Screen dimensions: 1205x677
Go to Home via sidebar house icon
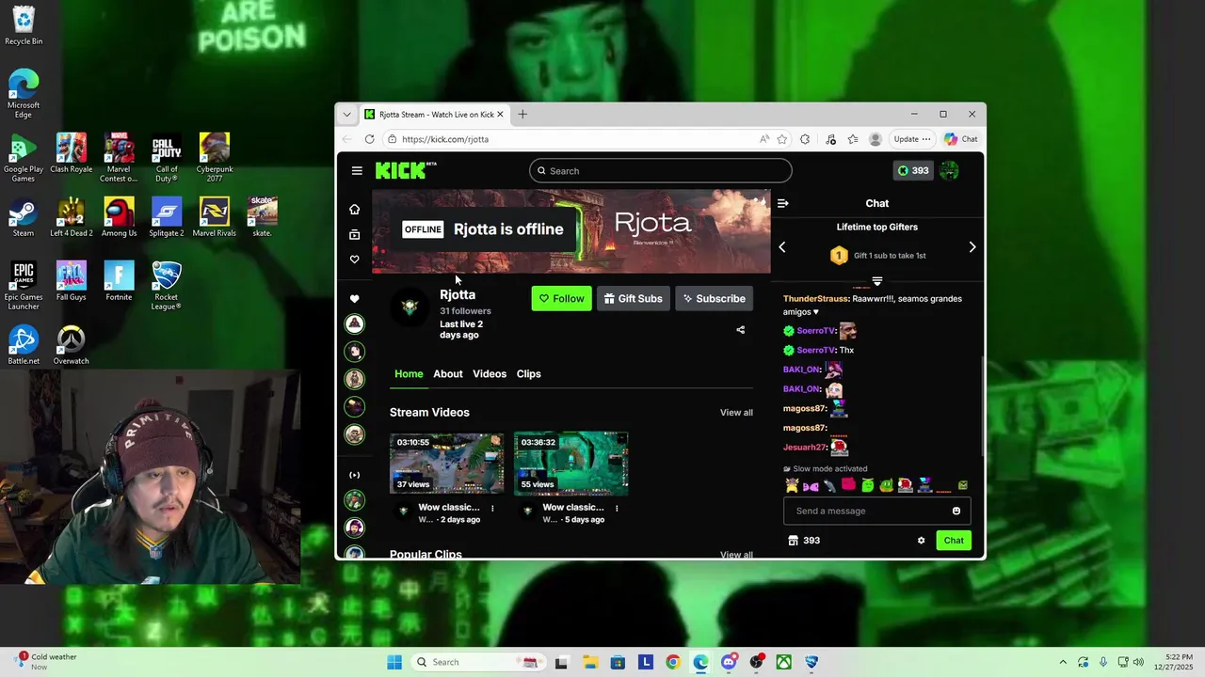pos(354,210)
